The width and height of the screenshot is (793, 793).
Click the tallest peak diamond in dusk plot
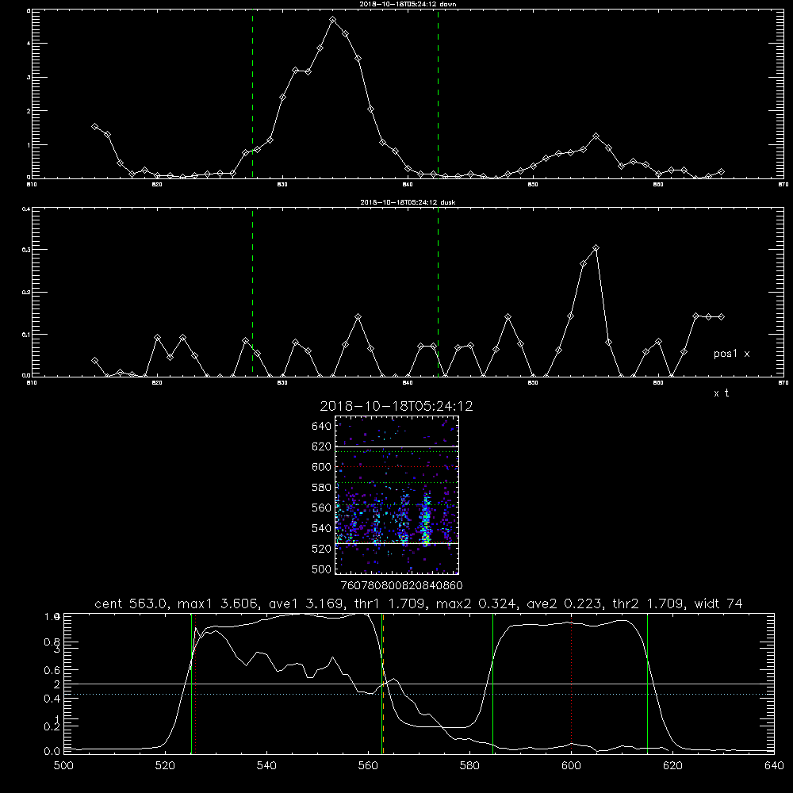pyautogui.click(x=596, y=247)
